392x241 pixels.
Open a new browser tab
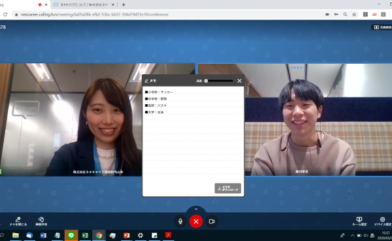pos(123,5)
